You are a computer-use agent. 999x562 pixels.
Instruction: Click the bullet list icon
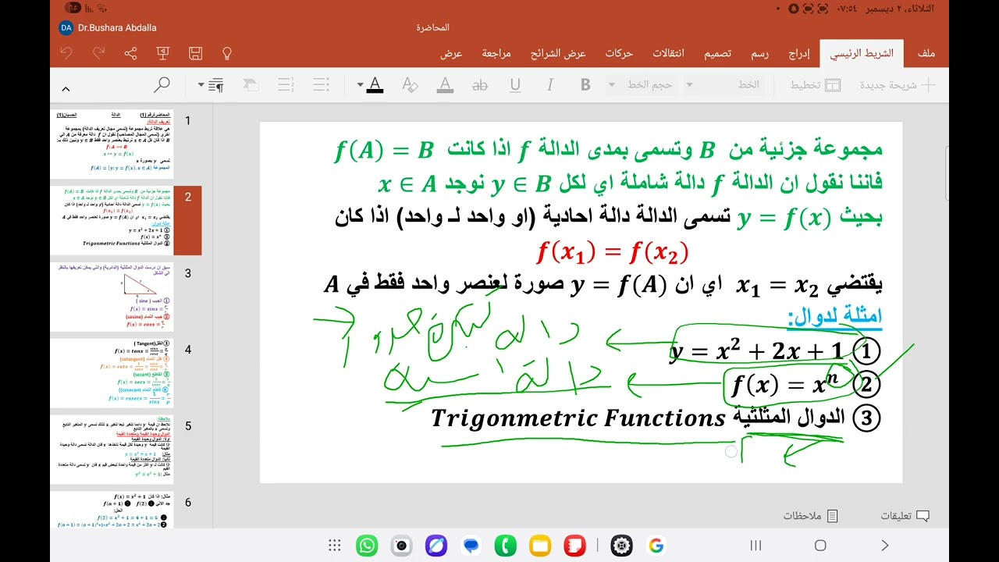click(320, 84)
